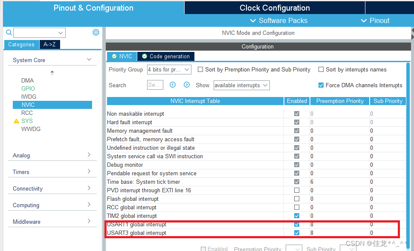Disable USART3 global interrupt checkbox
This screenshot has height=251, width=414.
[x=297, y=233]
